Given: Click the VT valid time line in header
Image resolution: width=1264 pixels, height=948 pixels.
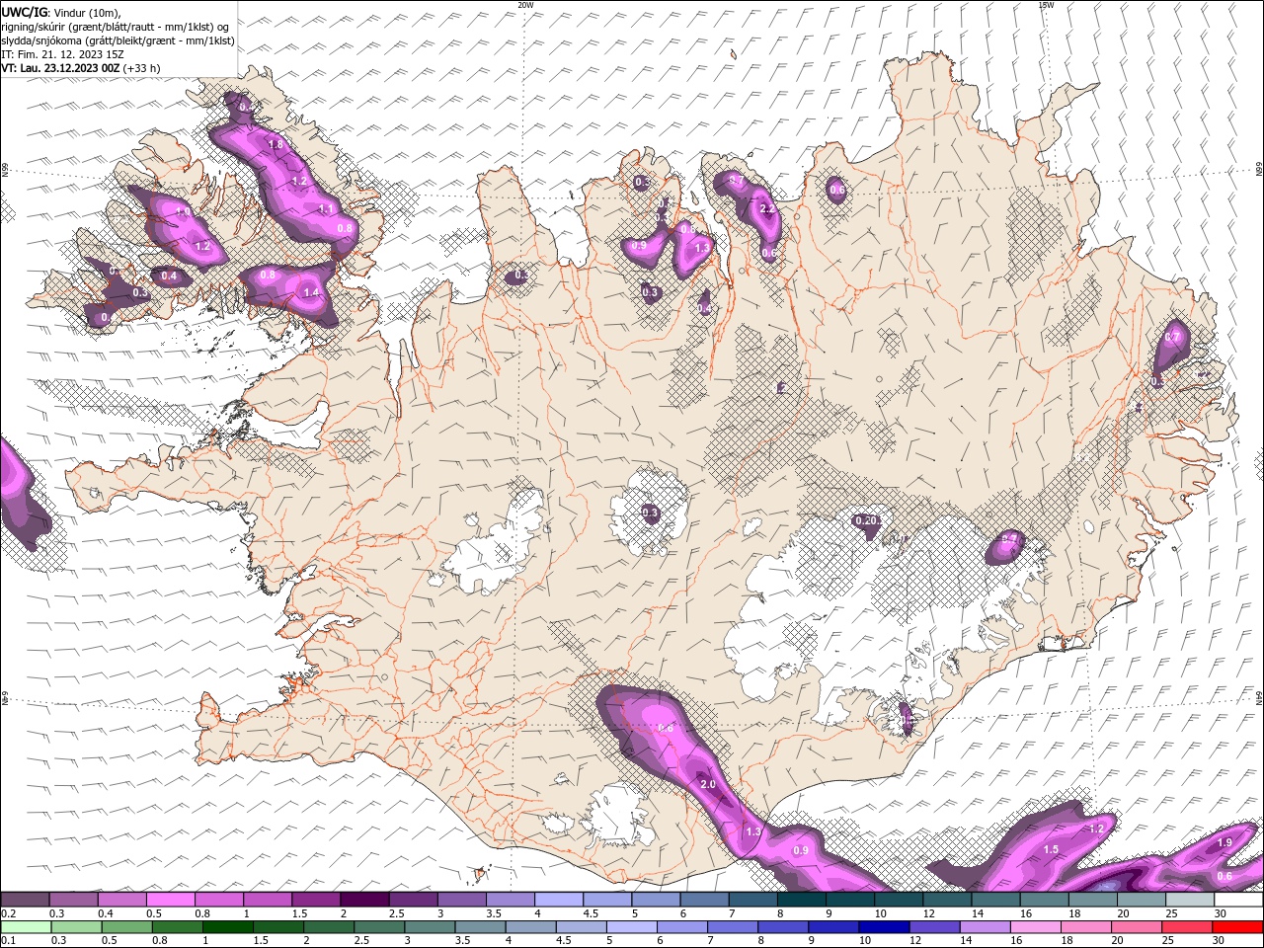Looking at the screenshot, I should (80, 68).
